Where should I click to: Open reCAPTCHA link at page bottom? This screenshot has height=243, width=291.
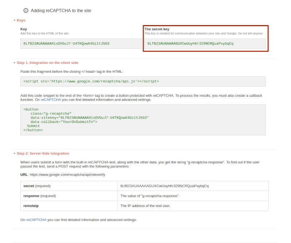36,220
